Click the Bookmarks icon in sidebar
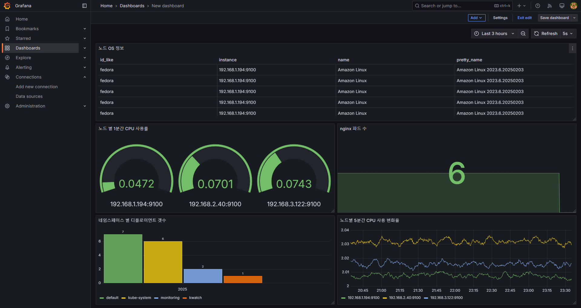Image resolution: width=581 pixels, height=308 pixels. (7, 29)
